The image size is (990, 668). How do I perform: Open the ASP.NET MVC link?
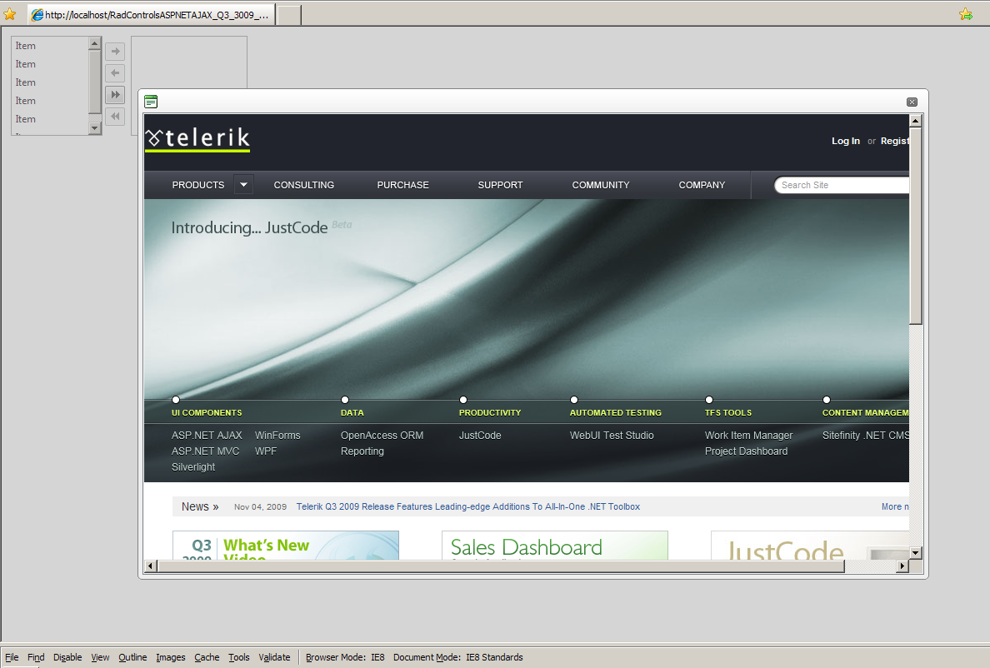pos(205,451)
